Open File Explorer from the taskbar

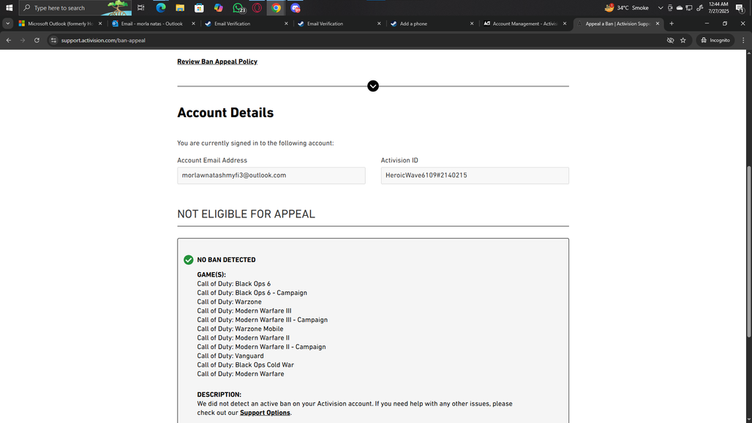[x=180, y=7]
